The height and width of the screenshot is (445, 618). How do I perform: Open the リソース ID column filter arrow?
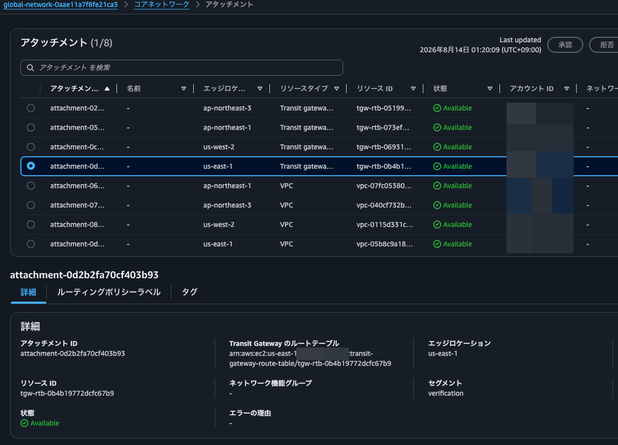click(x=413, y=89)
